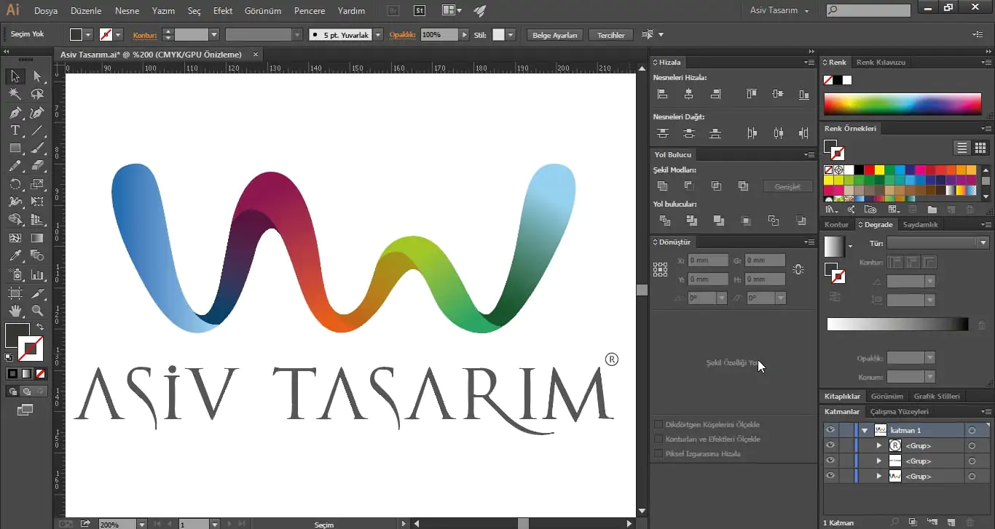The width and height of the screenshot is (995, 529).
Task: Click the color spectrum bar in Renk panel
Action: [902, 104]
